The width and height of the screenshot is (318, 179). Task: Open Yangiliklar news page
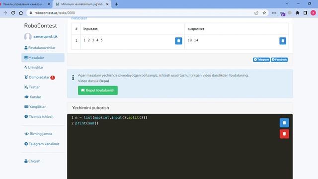click(x=35, y=107)
